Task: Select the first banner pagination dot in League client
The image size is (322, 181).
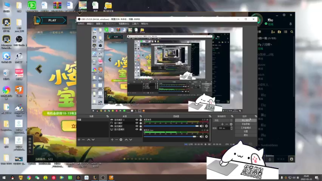Action: click(124, 159)
